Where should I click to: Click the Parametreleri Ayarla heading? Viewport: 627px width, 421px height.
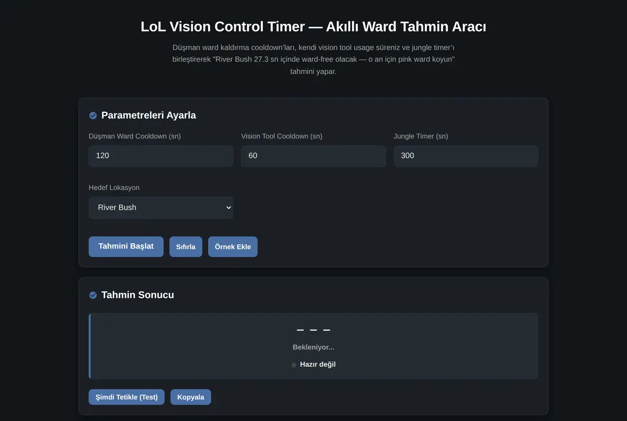pyautogui.click(x=148, y=115)
